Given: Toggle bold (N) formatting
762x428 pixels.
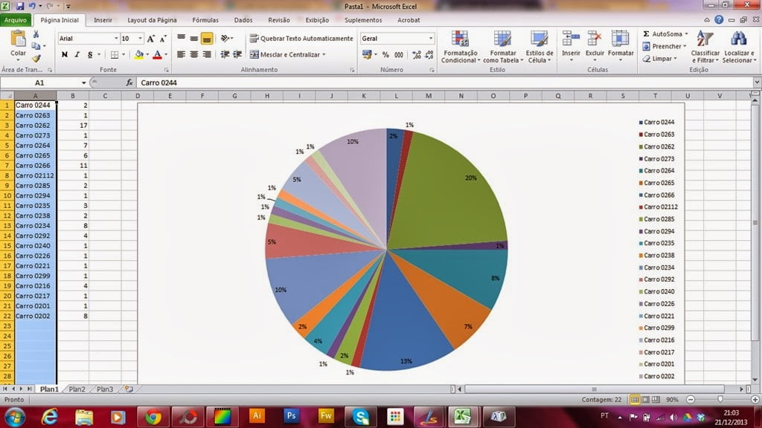Looking at the screenshot, I should (64, 54).
